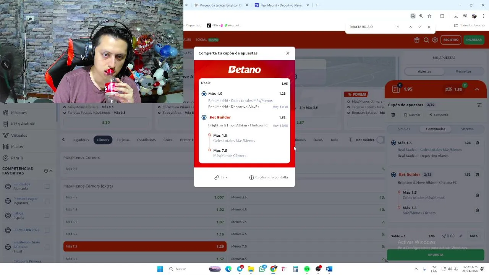Place bet with APUESTA button
Image resolution: width=489 pixels, height=275 pixels.
click(436, 255)
